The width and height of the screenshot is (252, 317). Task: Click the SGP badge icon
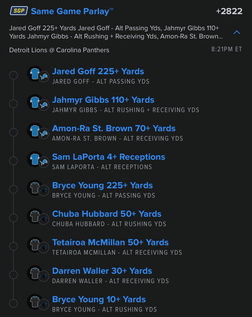19,11
